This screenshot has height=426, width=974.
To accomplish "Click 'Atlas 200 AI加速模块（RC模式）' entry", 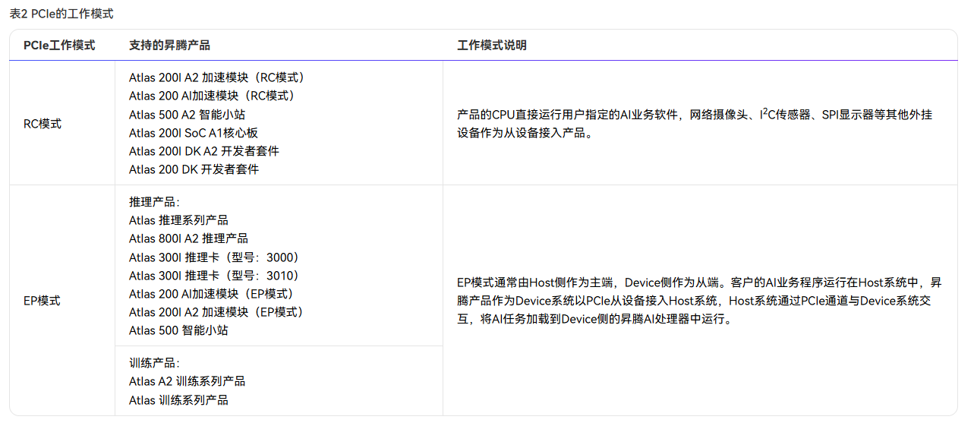I will click(213, 96).
